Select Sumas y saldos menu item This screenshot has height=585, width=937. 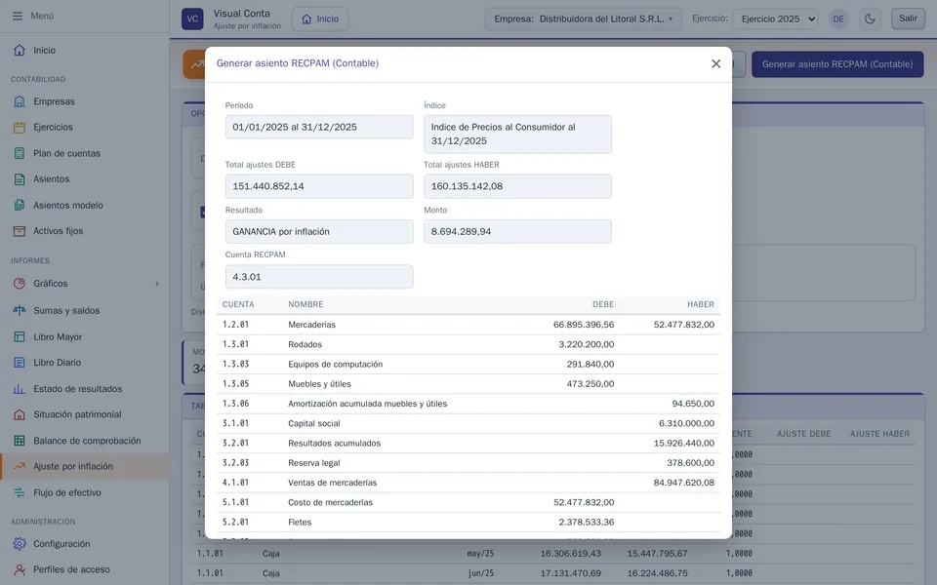tap(84, 310)
